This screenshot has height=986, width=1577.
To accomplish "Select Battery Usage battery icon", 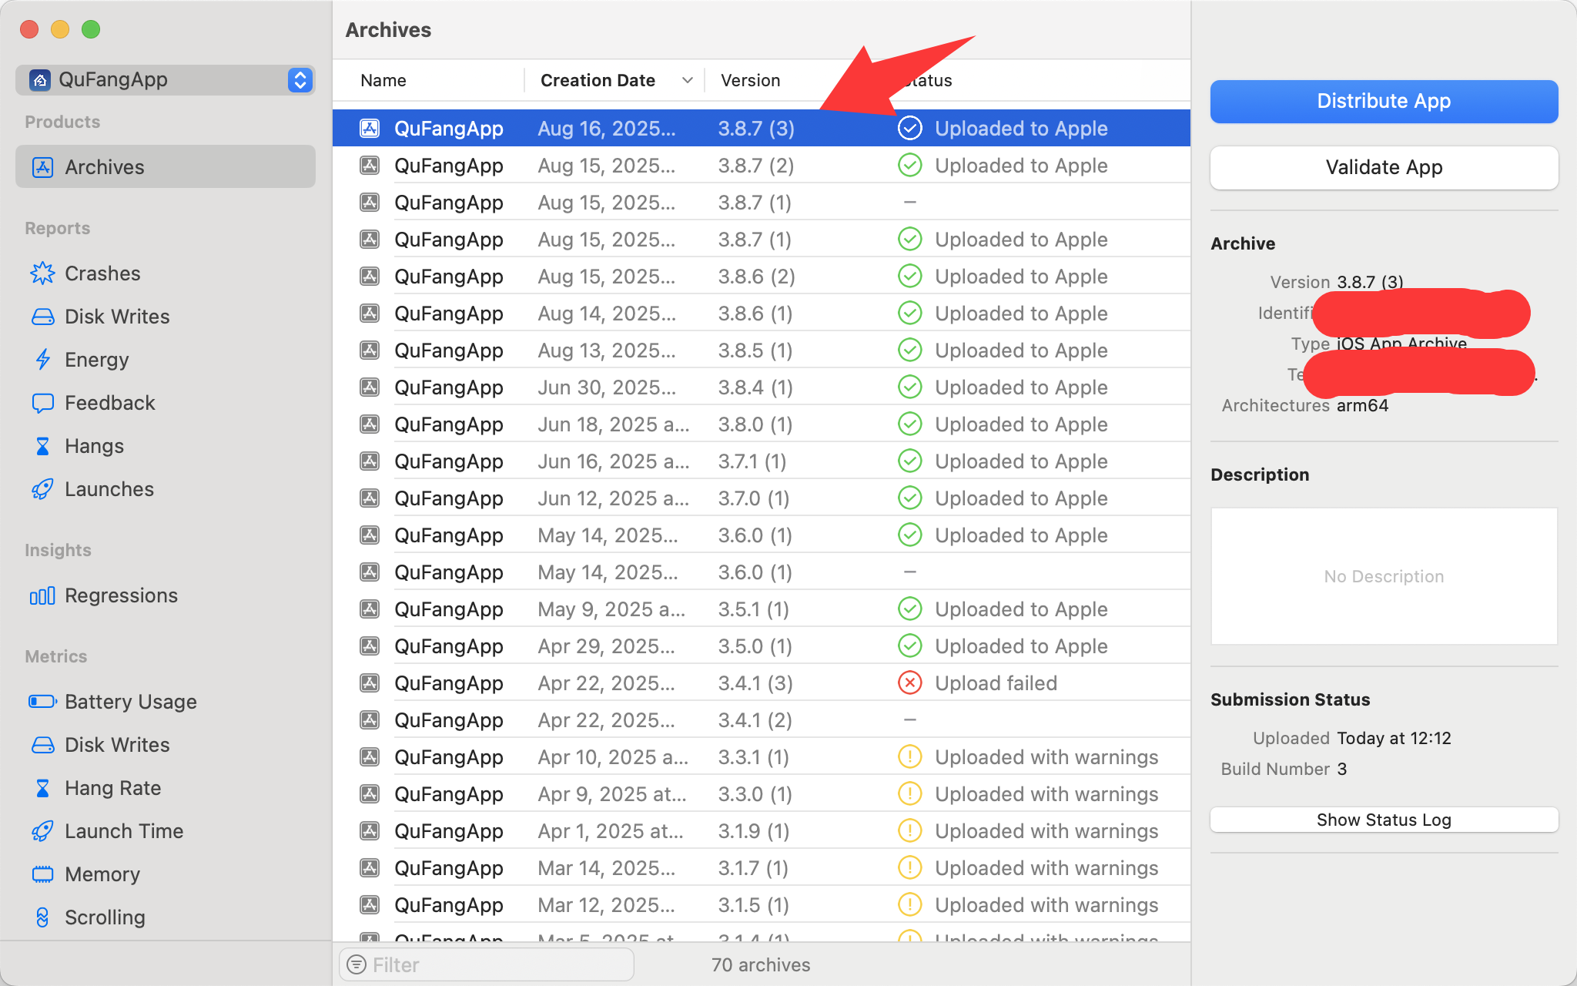I will click(x=42, y=702).
